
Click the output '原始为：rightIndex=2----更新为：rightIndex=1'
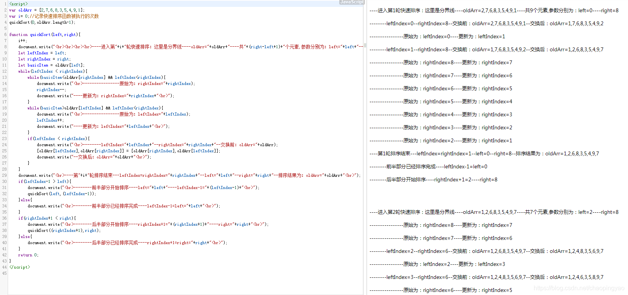click(x=441, y=140)
